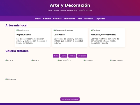The width and height of the screenshot is (140, 105).
Task: Click the Papel picado card image
Action: pyautogui.click(x=23, y=30)
